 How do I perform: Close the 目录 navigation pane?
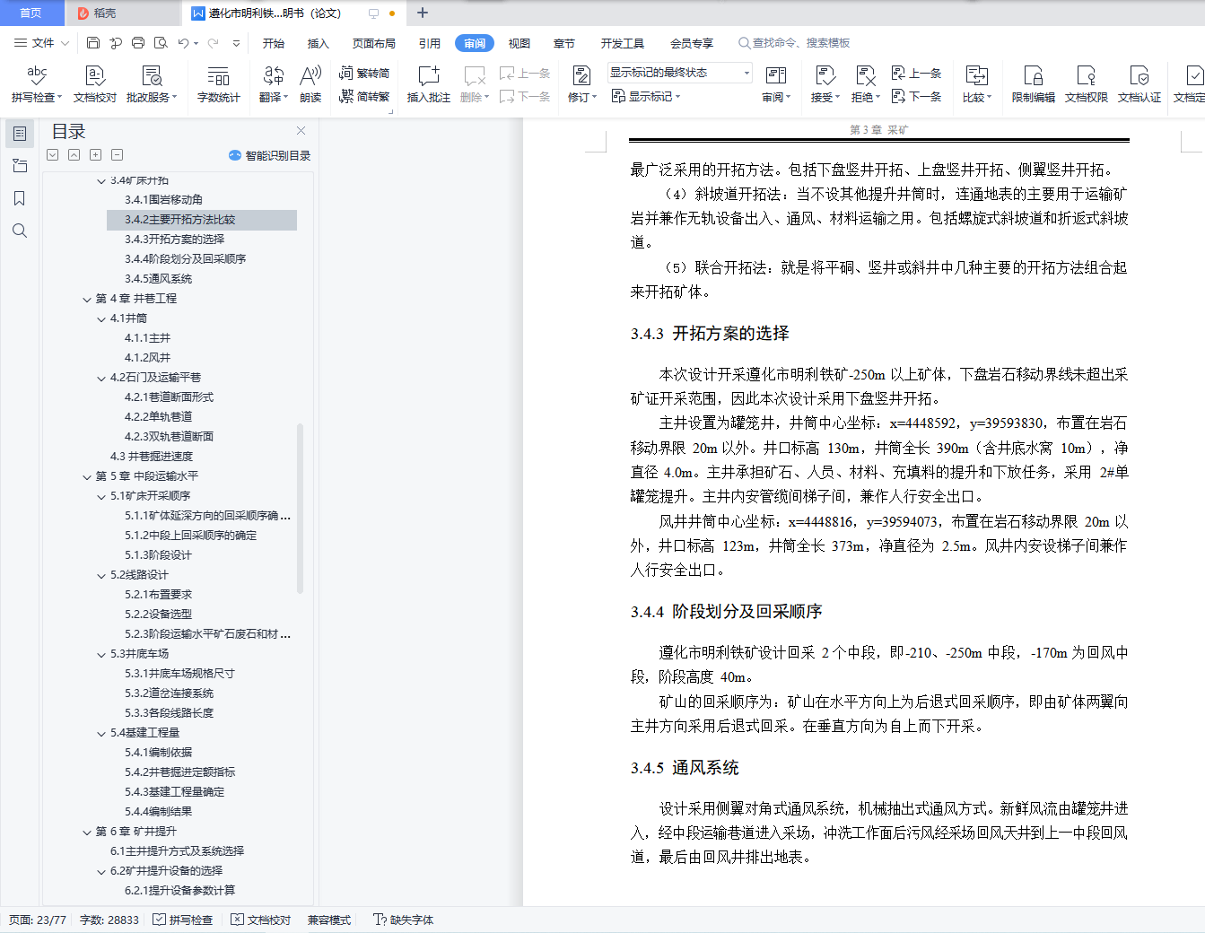pyautogui.click(x=301, y=131)
